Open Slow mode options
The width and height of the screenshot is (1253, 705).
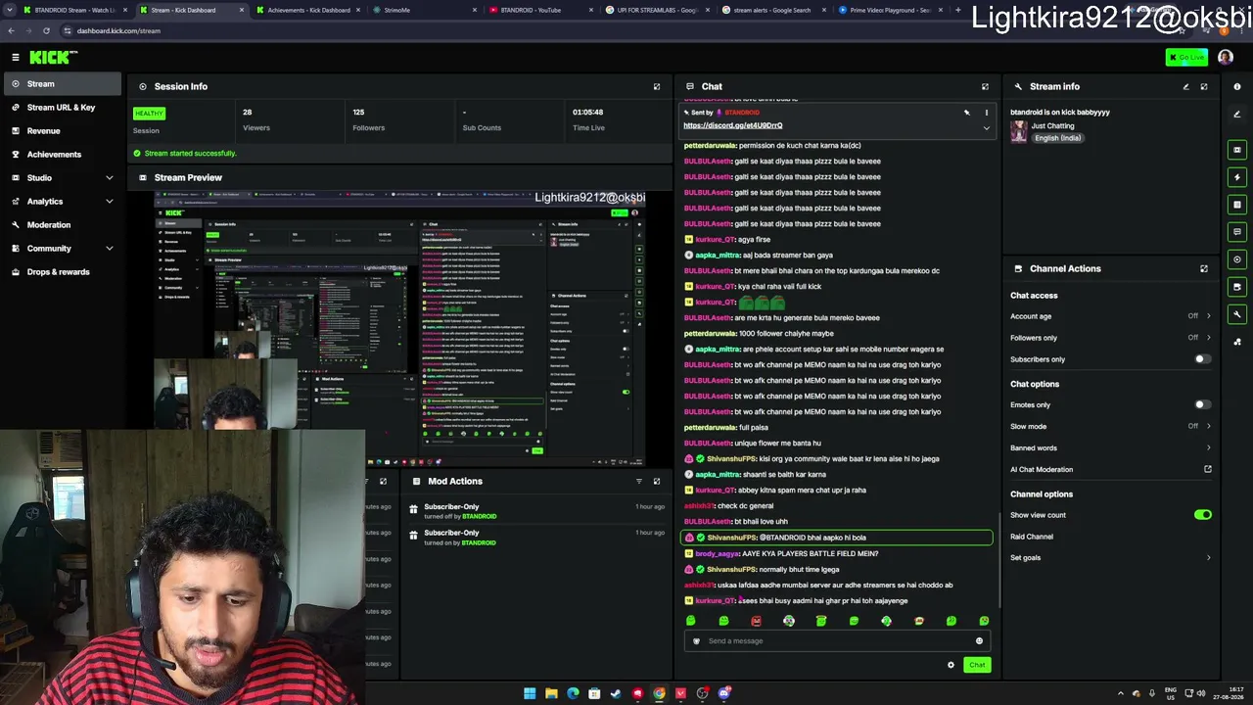[1111, 426]
